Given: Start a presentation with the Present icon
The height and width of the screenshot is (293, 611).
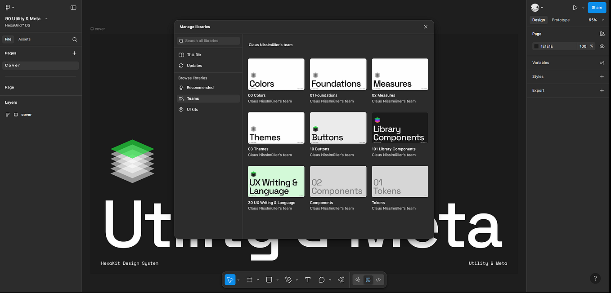Looking at the screenshot, I should coord(575,8).
